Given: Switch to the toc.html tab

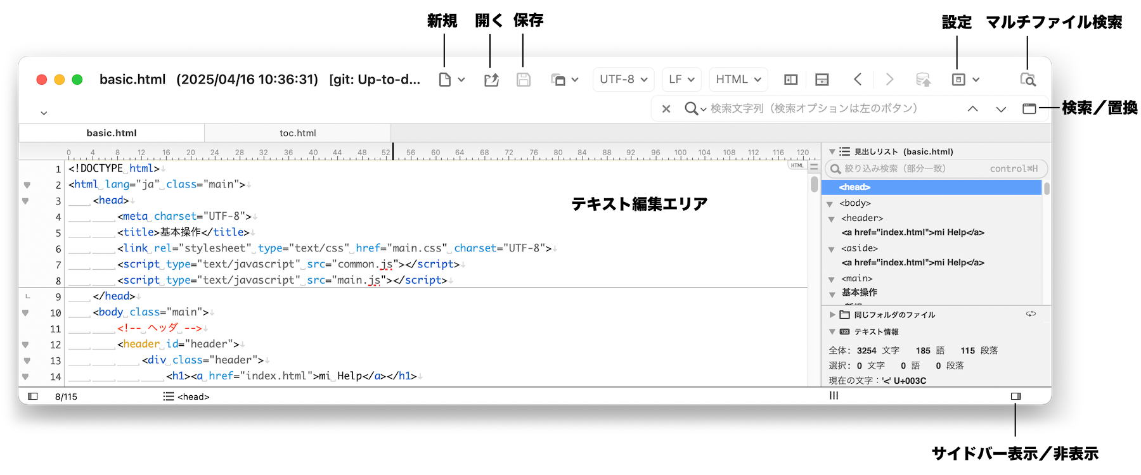Looking at the screenshot, I should [297, 133].
